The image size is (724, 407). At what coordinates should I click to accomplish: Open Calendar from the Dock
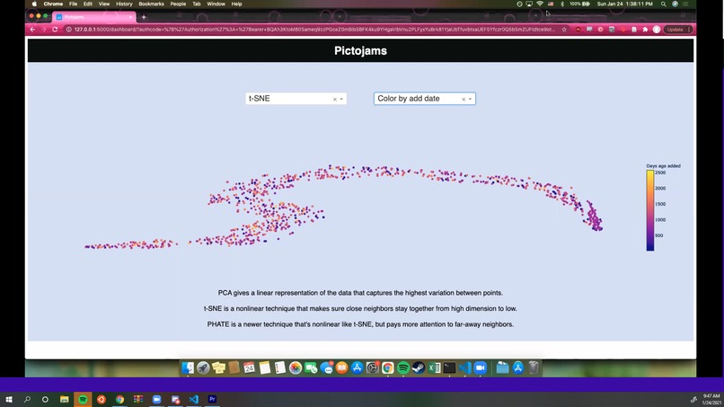[x=250, y=367]
